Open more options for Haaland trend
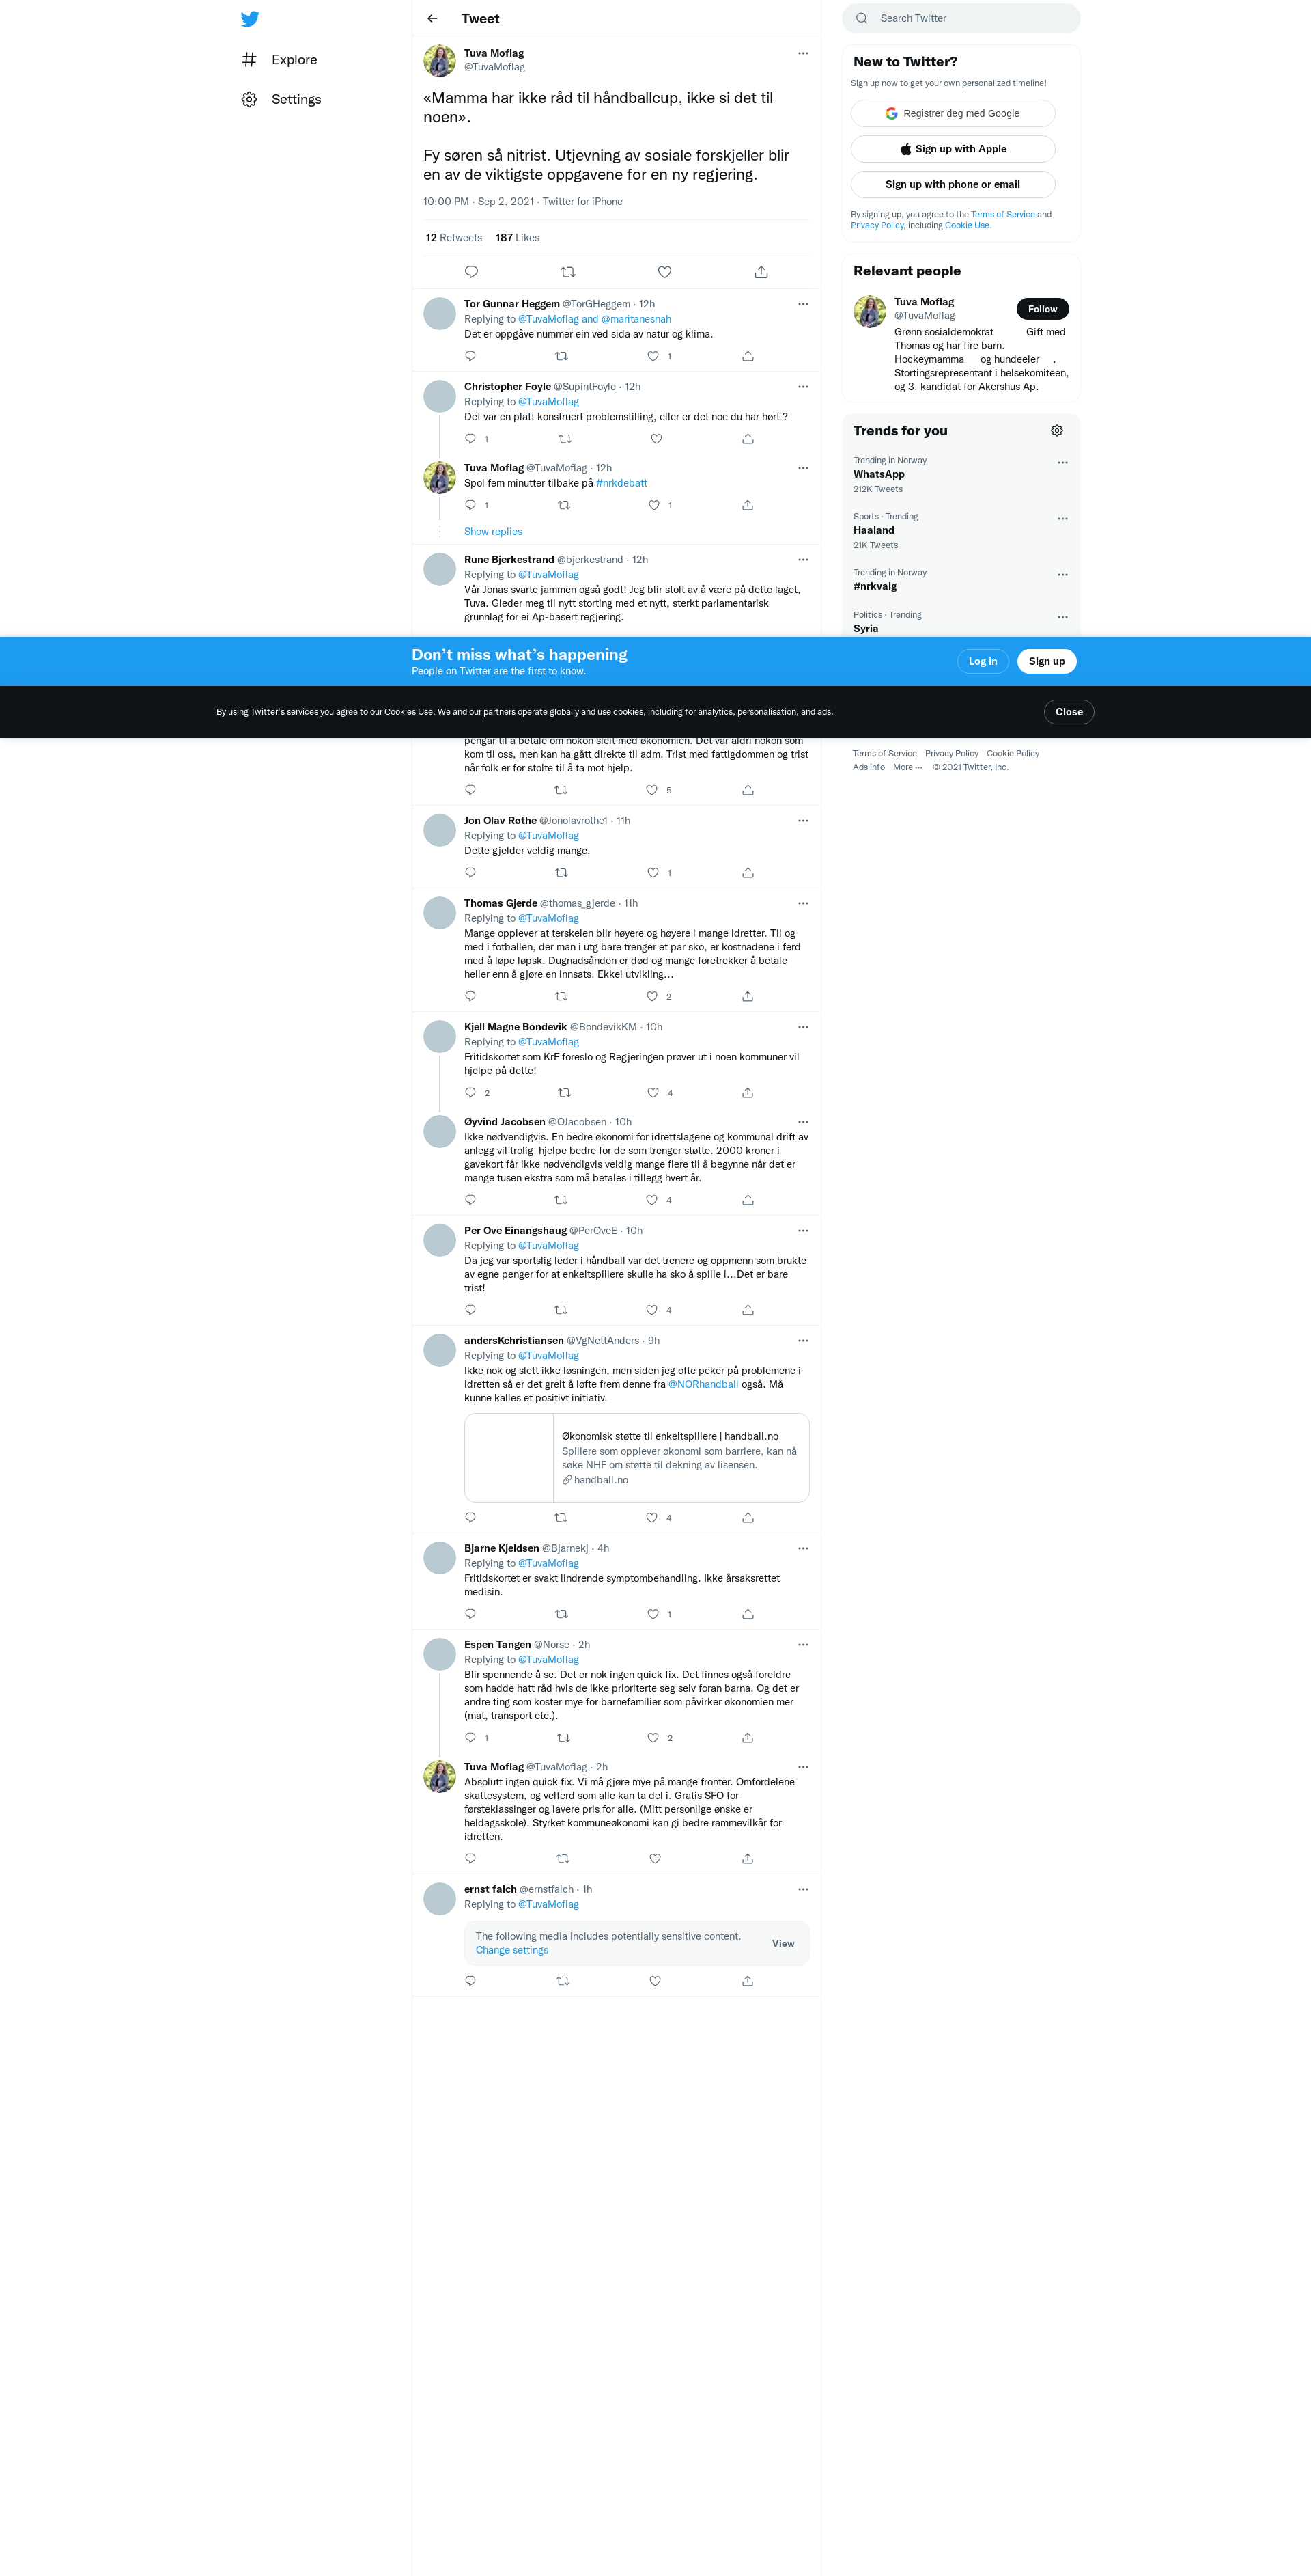This screenshot has width=1311, height=2576. [1062, 519]
